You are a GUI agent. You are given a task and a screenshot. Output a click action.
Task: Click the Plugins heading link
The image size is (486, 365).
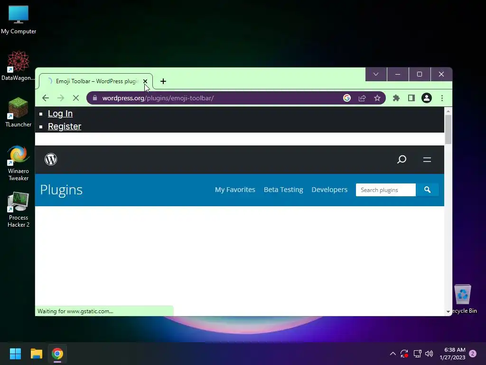point(61,190)
